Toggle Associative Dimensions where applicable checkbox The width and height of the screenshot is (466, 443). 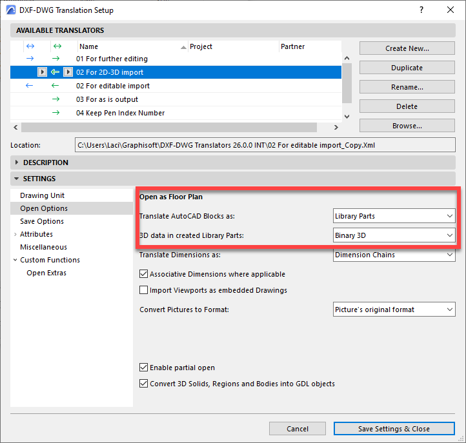(x=143, y=274)
